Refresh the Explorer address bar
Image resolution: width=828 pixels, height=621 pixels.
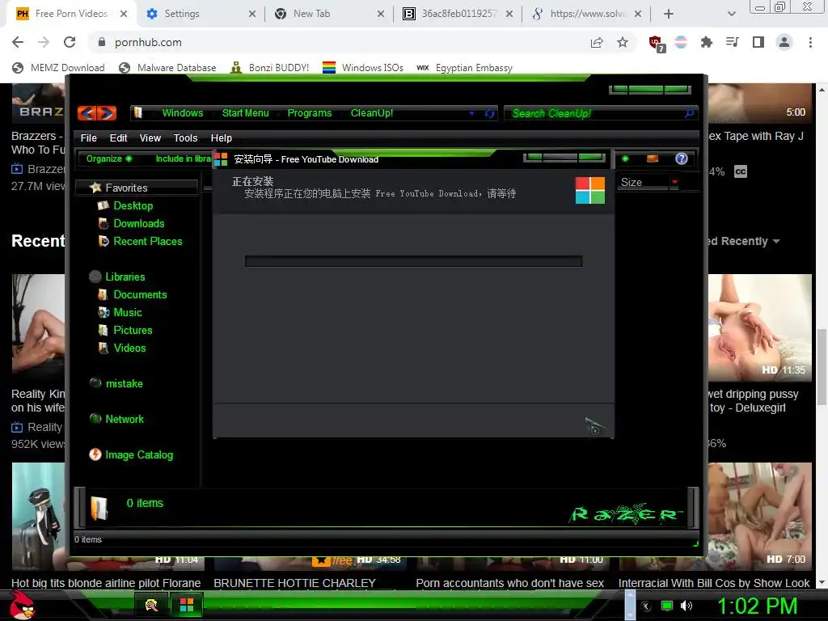point(489,113)
